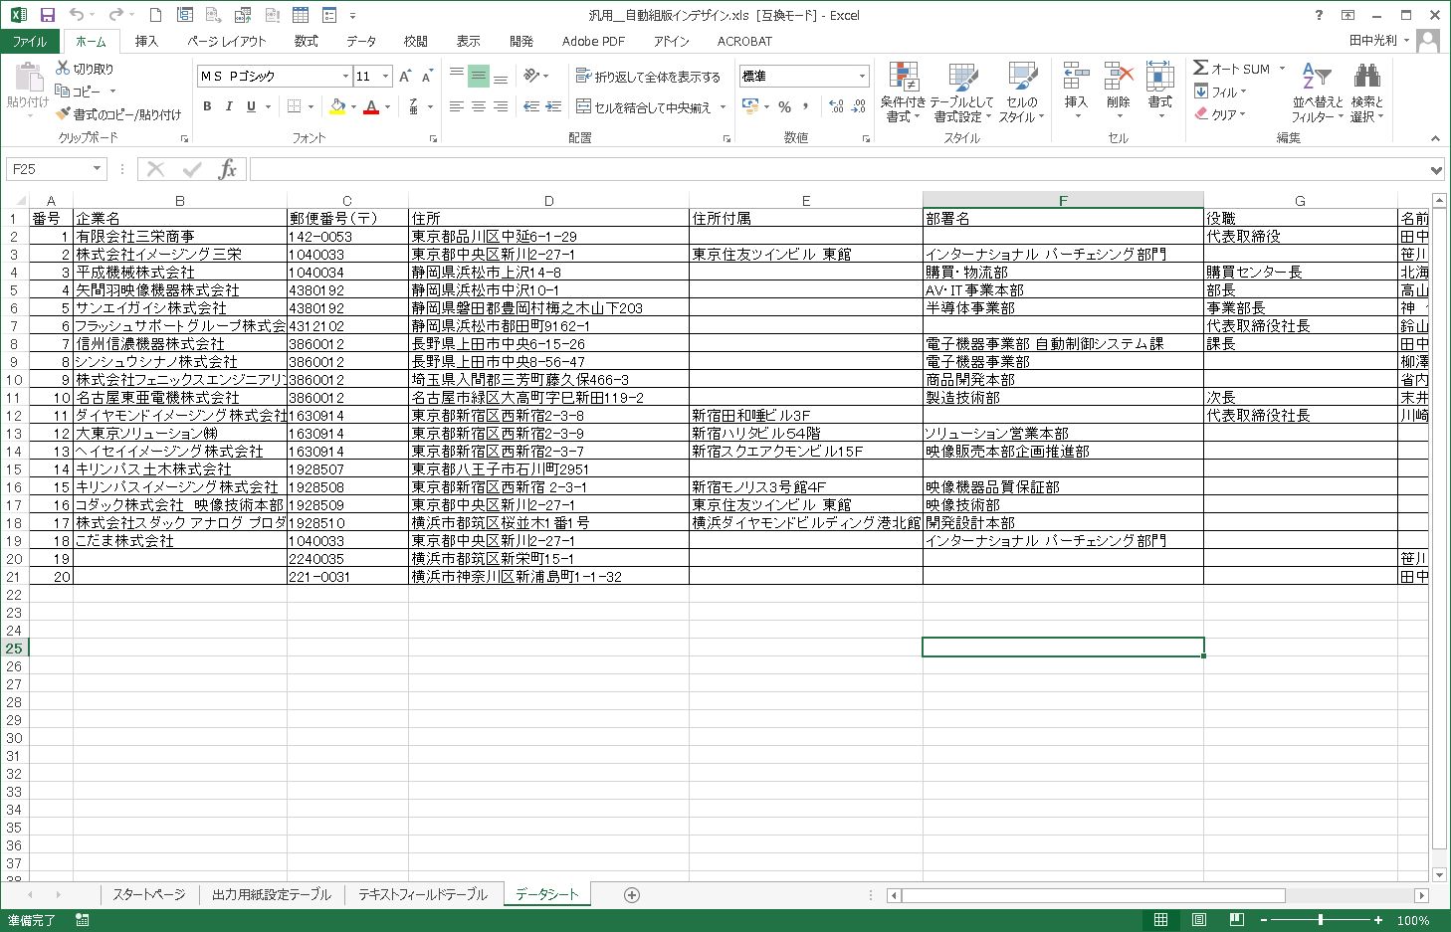This screenshot has height=932, width=1451.
Task: Select column D header
Action: point(548,200)
